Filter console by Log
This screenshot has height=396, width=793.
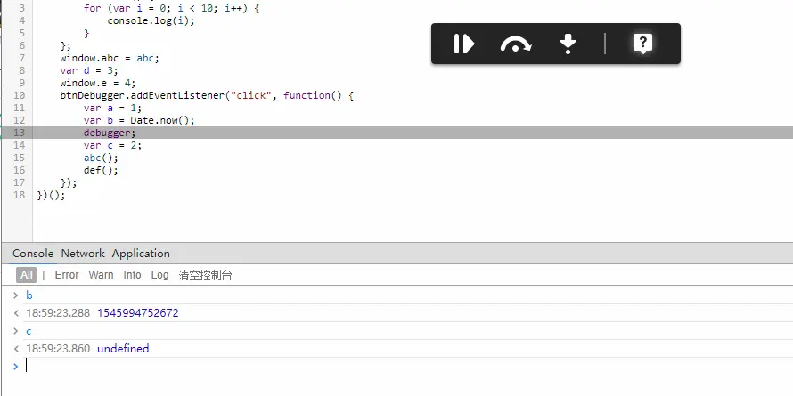coord(159,275)
